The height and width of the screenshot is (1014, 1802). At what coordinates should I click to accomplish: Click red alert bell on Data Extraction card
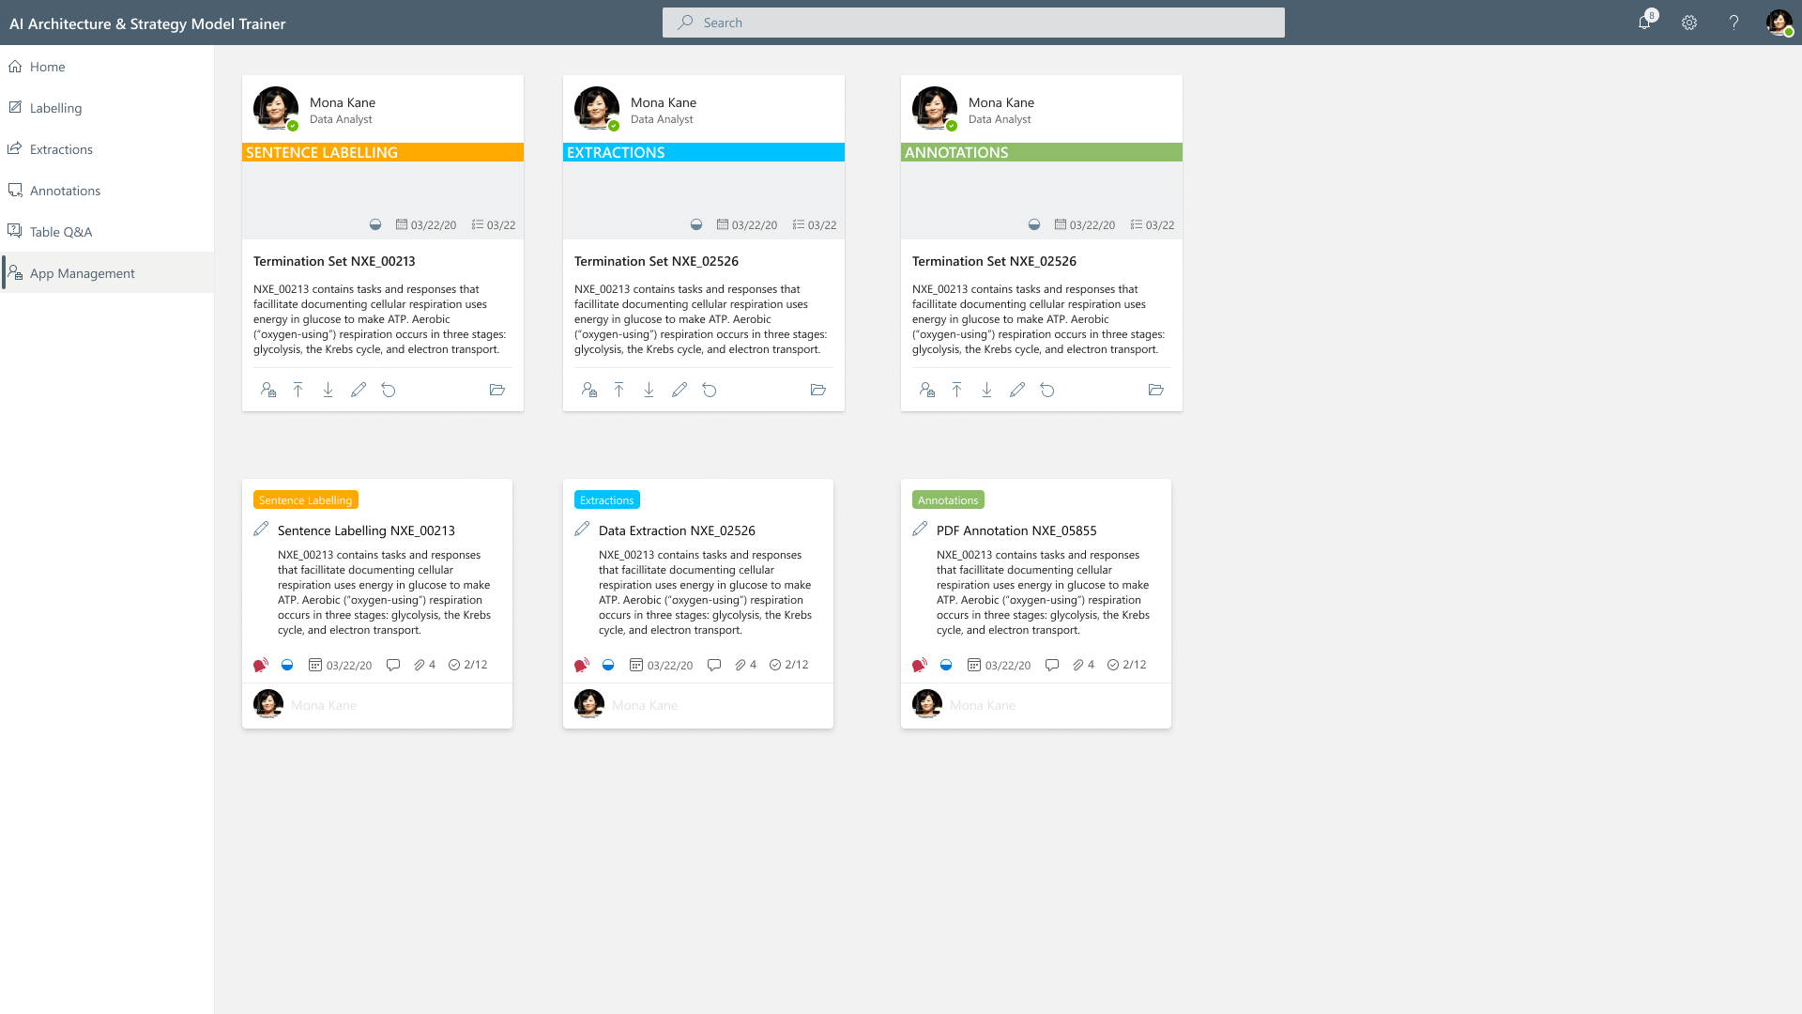582,665
